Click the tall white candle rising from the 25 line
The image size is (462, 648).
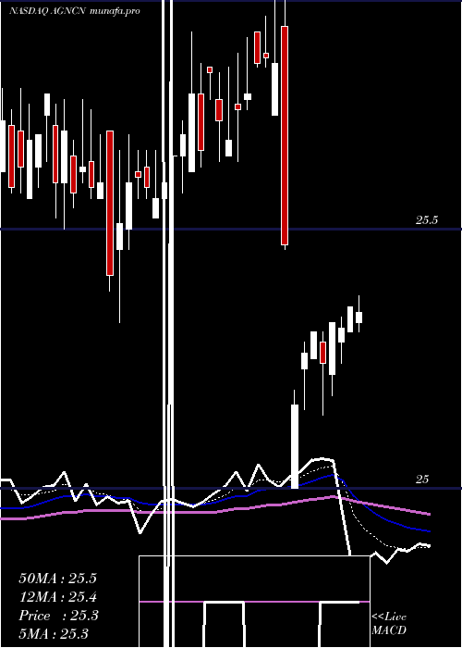click(x=295, y=446)
